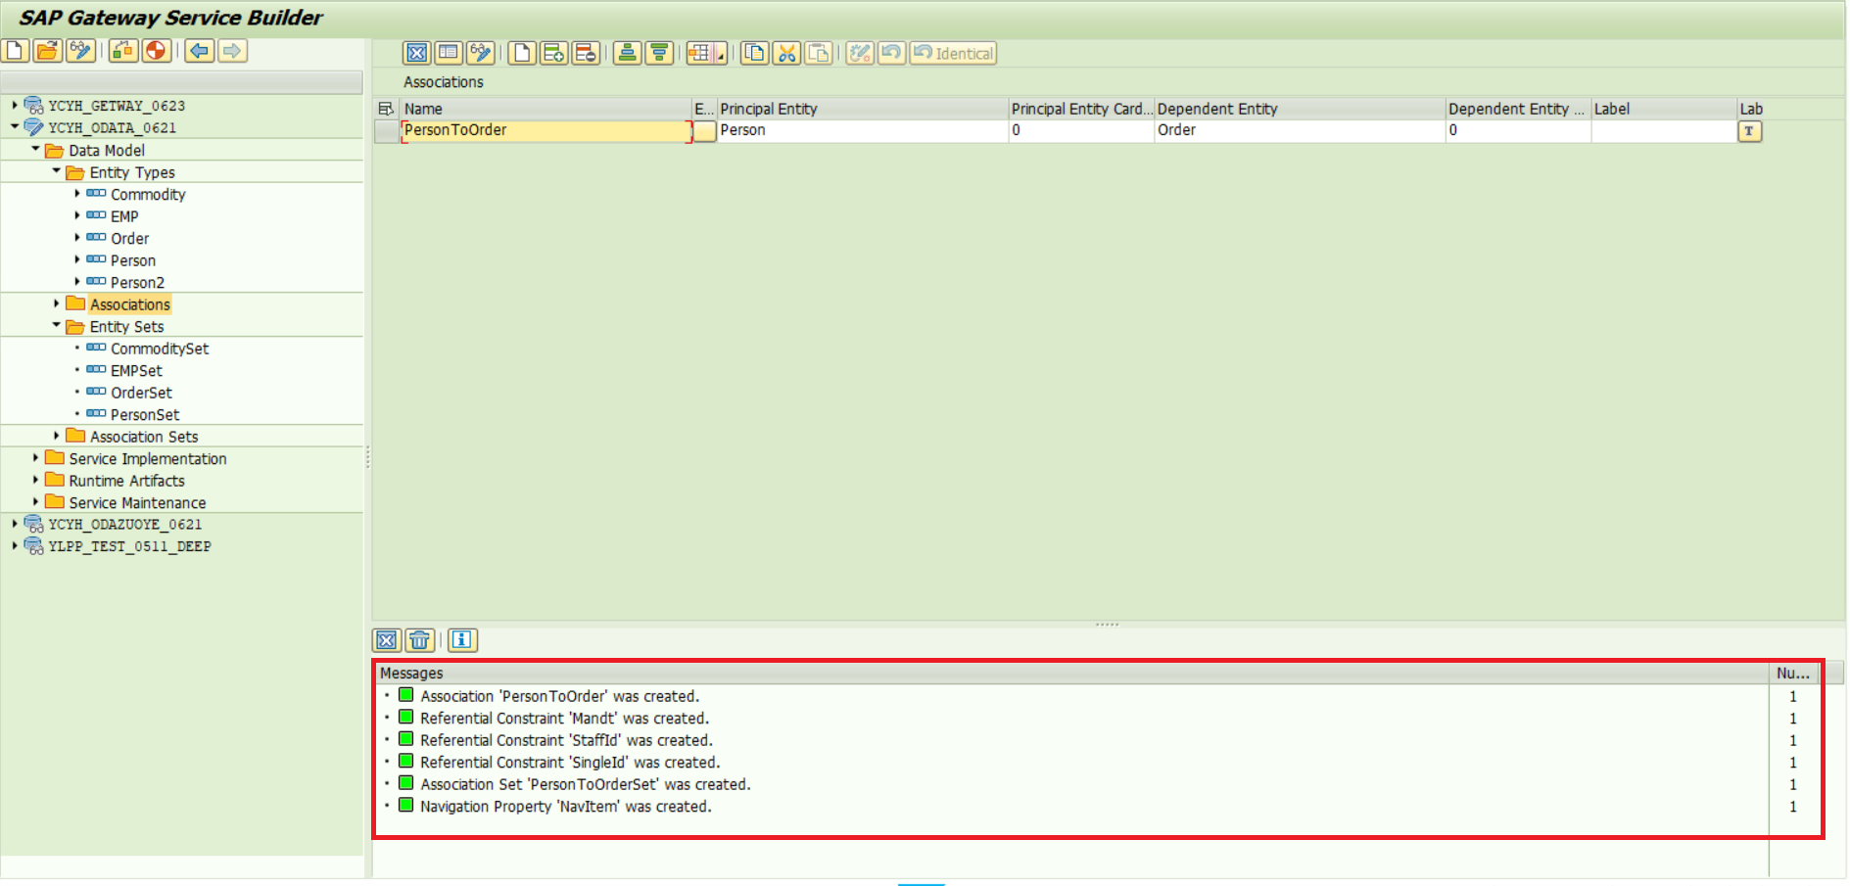
Task: Click the Sort Ascending icon
Action: pos(628,53)
